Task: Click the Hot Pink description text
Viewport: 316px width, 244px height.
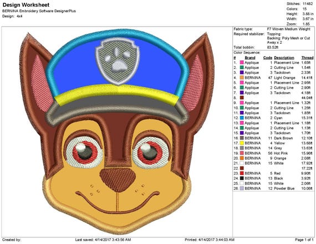Action: pos(281,153)
